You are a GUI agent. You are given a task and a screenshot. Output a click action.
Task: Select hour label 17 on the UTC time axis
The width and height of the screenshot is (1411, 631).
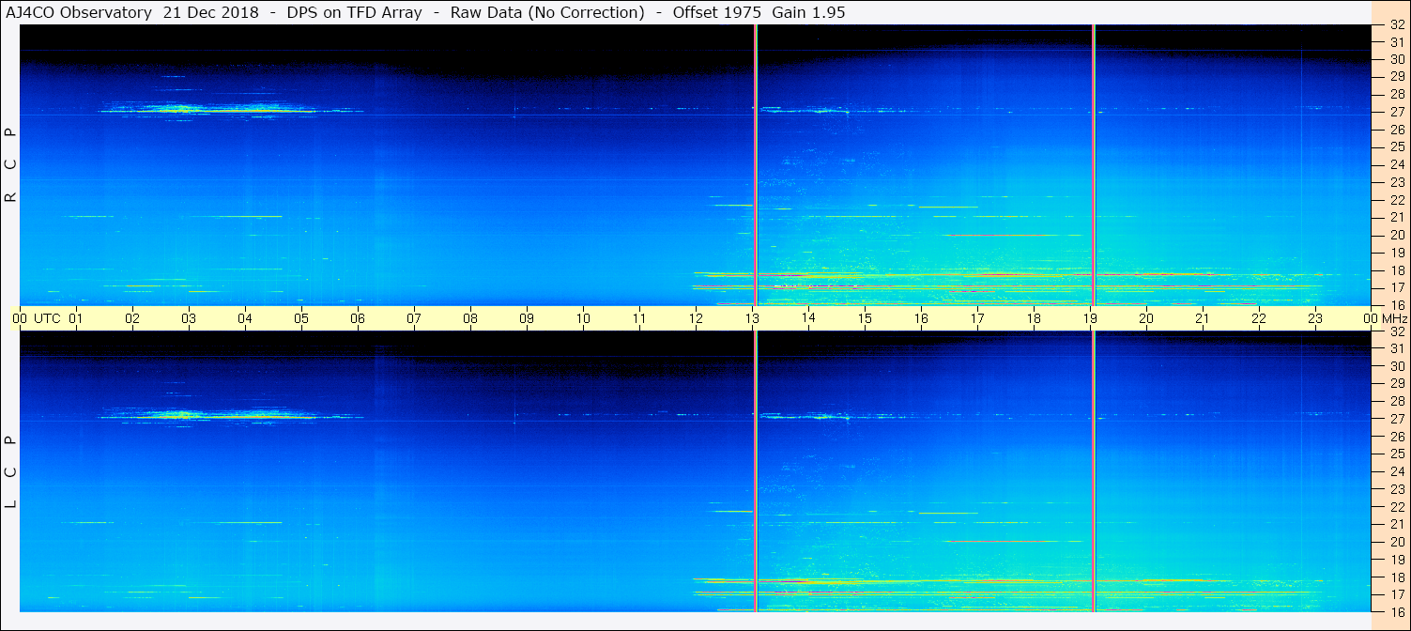coord(977,318)
